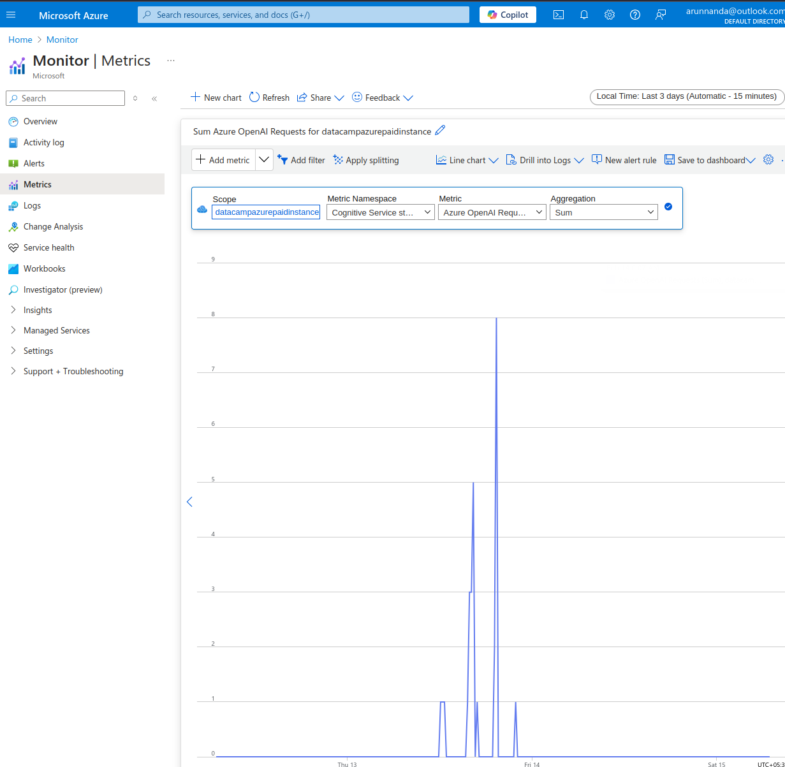Focus the Azure resources search bar
Image resolution: width=785 pixels, height=767 pixels.
click(304, 15)
